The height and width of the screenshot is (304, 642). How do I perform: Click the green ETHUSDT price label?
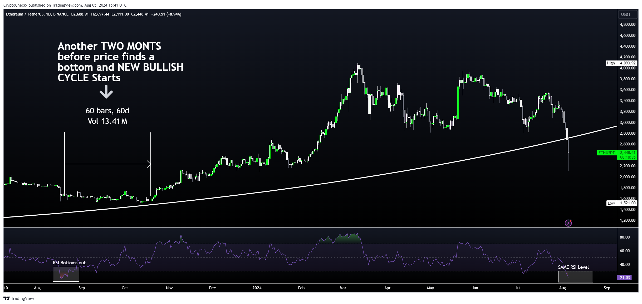(606, 153)
